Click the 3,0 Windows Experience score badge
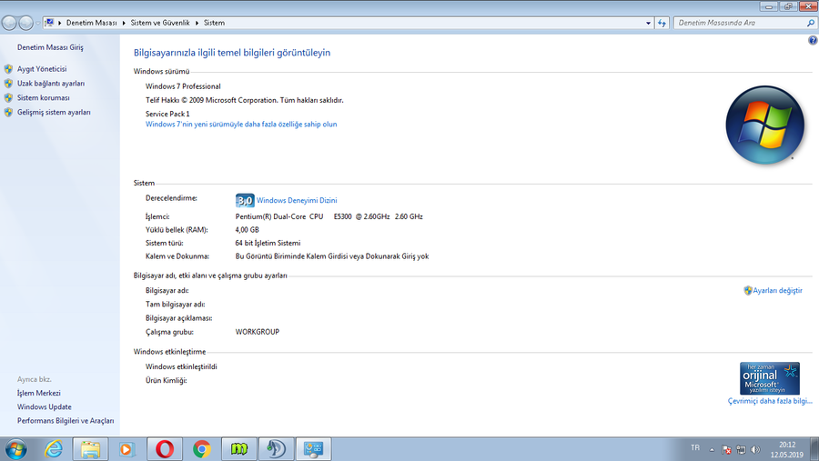Viewport: 819px width, 461px height. (x=245, y=200)
